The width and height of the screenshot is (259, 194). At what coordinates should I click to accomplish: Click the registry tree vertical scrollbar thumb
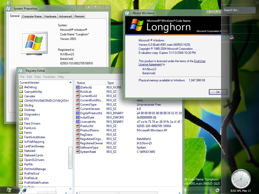(x=70, y=157)
